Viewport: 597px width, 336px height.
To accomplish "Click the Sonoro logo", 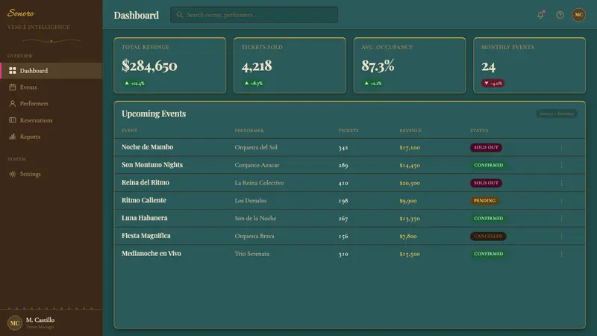I will (x=21, y=13).
